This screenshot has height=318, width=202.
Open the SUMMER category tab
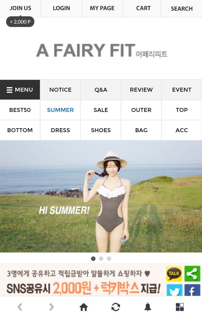60,110
